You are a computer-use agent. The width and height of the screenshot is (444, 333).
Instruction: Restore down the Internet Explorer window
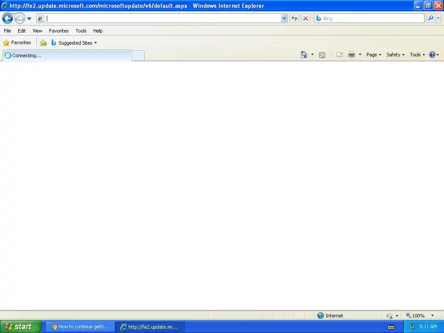tap(428, 5)
